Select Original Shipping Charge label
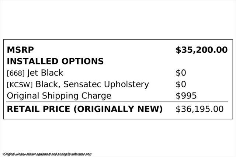 (59, 96)
